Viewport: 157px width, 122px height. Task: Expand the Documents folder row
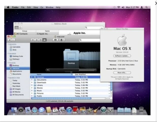tap(32, 80)
